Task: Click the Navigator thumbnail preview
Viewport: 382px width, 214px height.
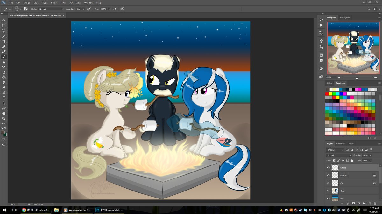Action: (x=353, y=47)
